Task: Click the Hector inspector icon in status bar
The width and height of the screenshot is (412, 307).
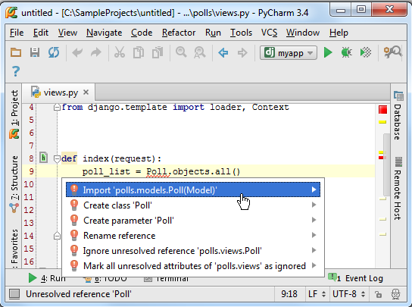Action: point(395,294)
